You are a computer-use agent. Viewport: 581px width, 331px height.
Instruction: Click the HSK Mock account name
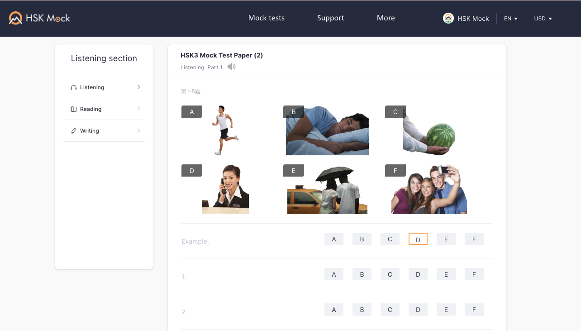pos(473,19)
